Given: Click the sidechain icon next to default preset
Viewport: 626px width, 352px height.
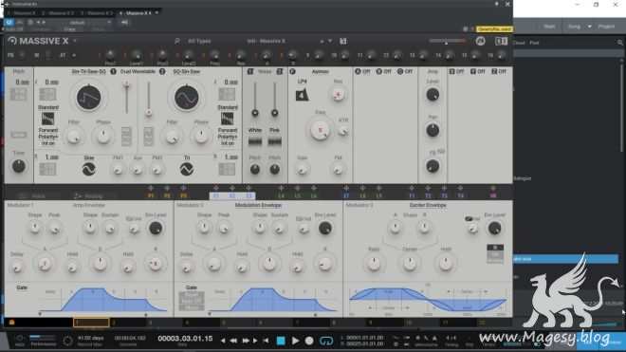Looking at the screenshot, I should pos(124,23).
